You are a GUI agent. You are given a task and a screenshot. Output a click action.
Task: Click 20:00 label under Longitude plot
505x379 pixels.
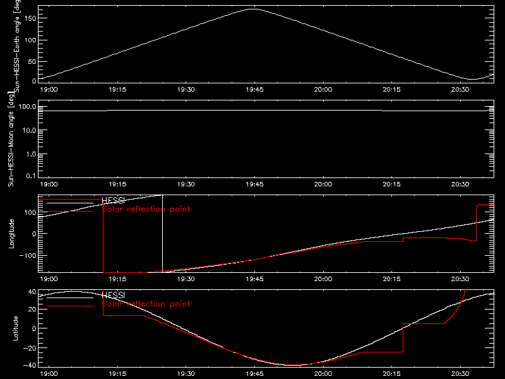coord(323,279)
